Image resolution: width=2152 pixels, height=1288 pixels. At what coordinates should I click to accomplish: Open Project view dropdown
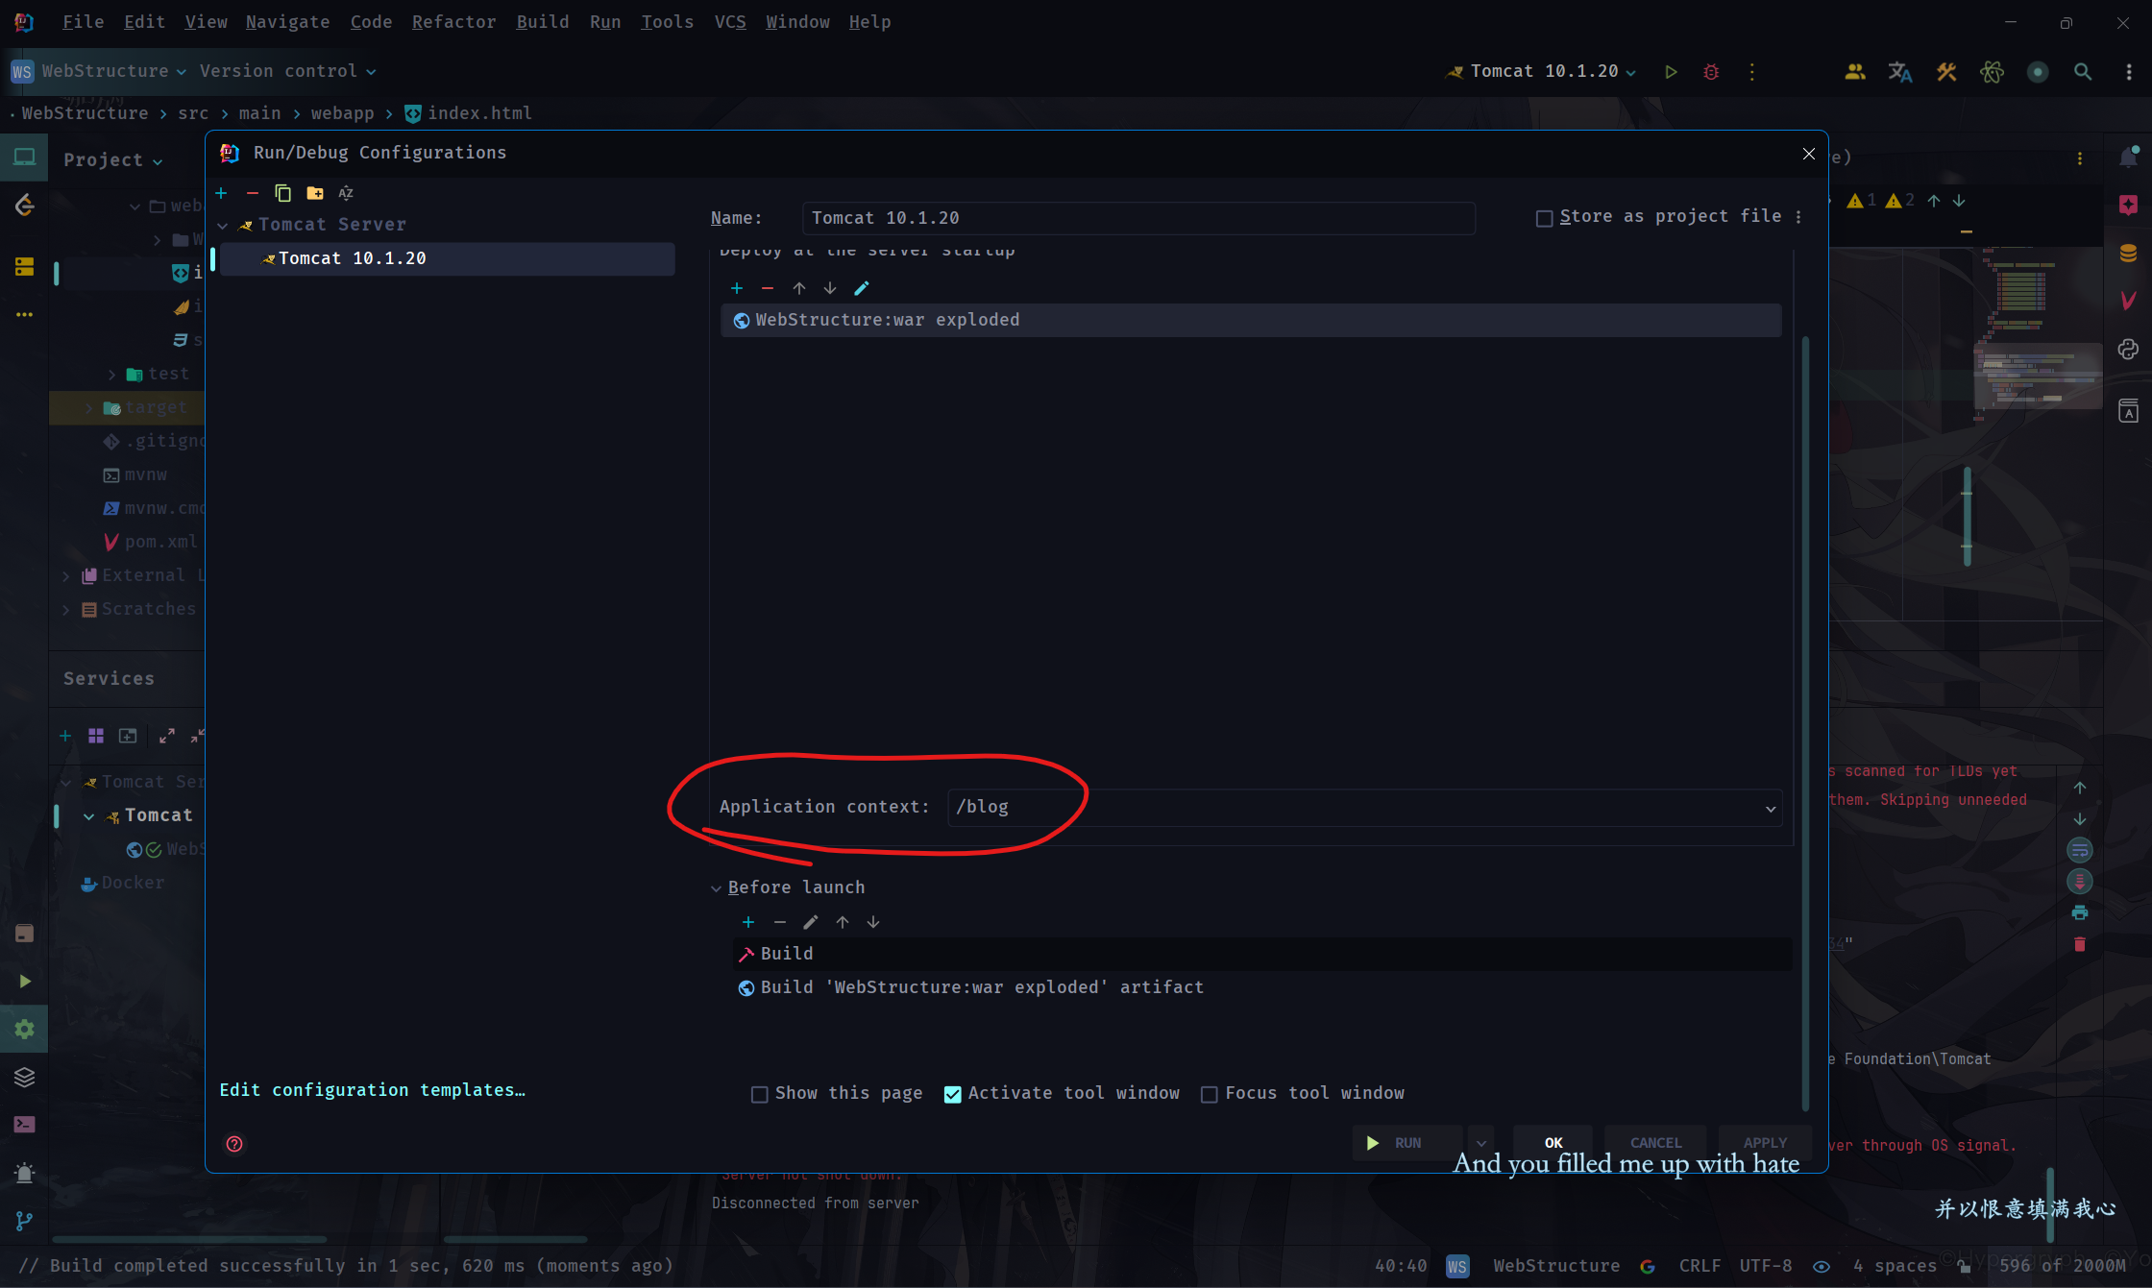(x=113, y=160)
